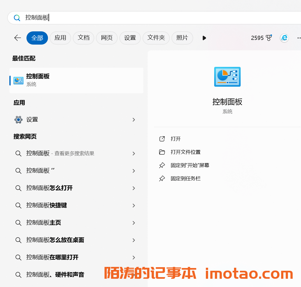Viewport: 301px width, 287px height.
Task: Expand the 设置 app result chevron
Action: pos(134,120)
